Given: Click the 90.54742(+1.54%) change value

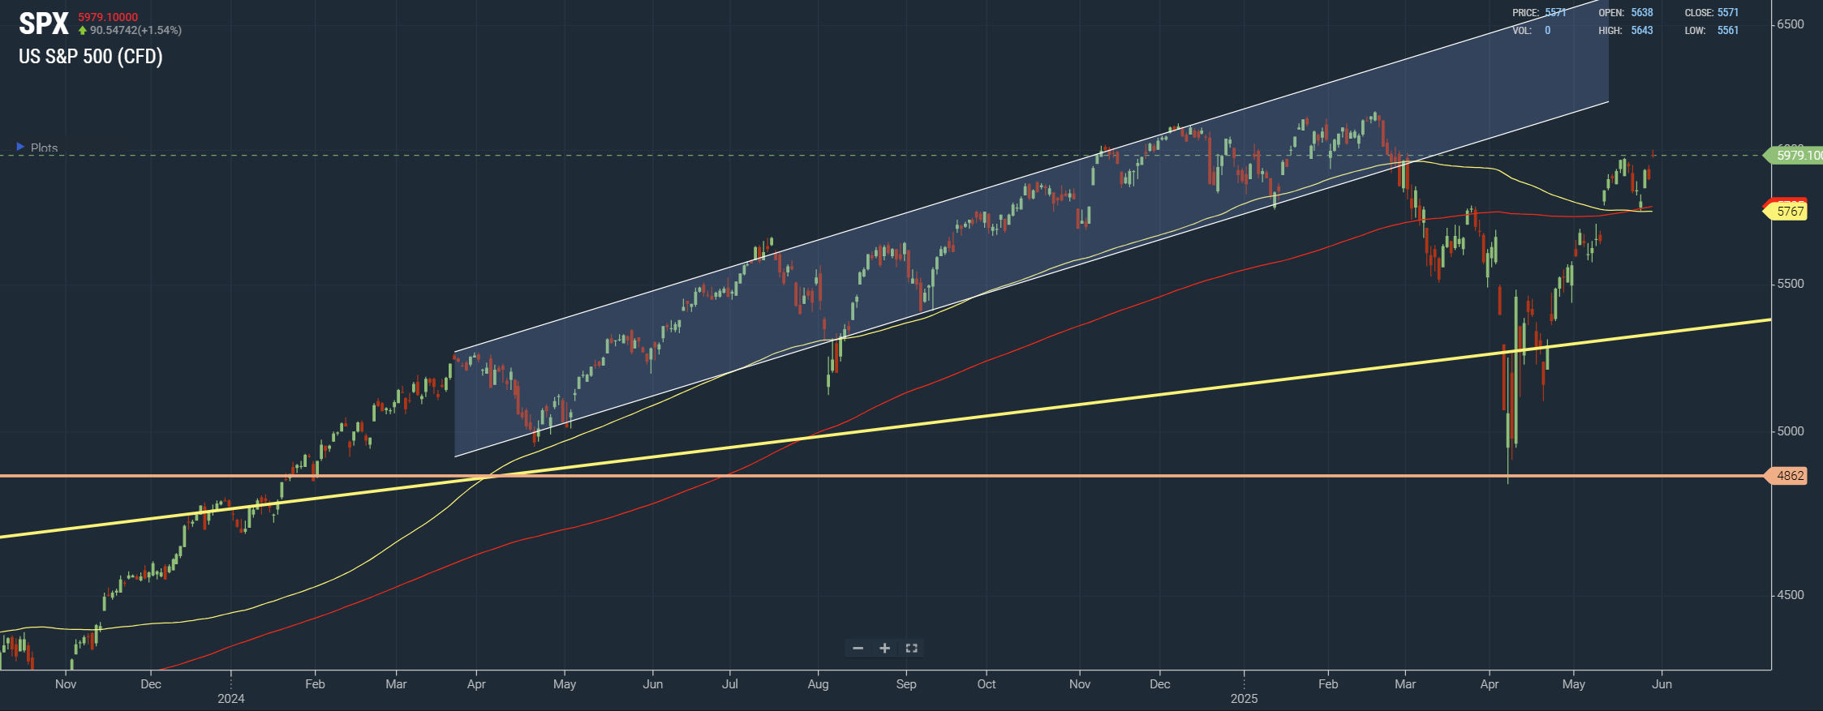Looking at the screenshot, I should [135, 31].
